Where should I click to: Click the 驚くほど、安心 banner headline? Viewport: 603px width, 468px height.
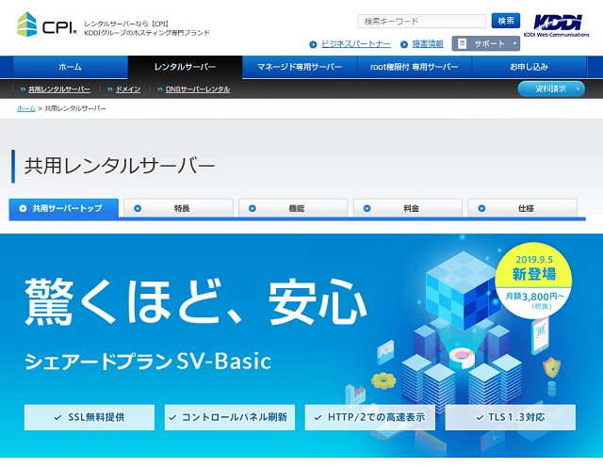196,301
